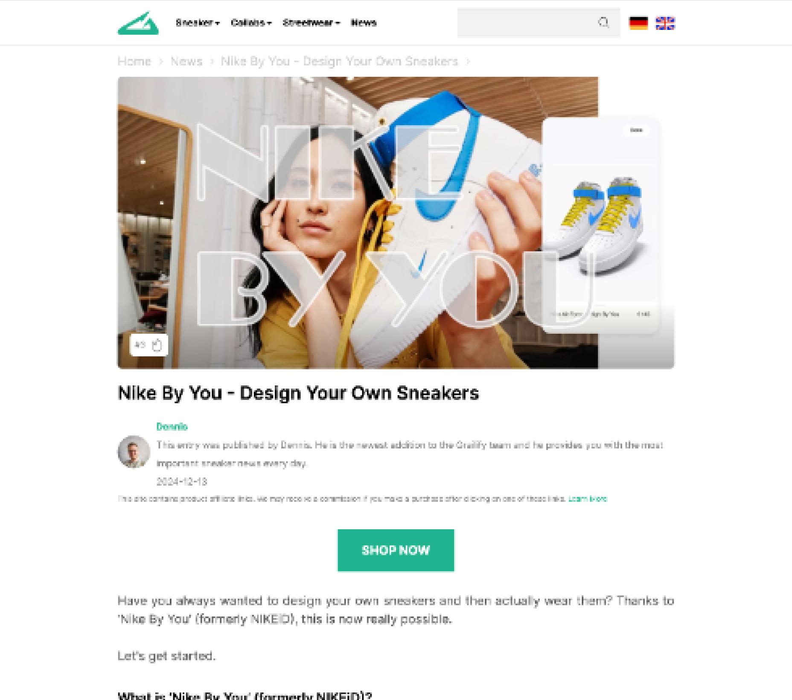This screenshot has width=792, height=700.
Task: Expand the Collabs dropdown menu
Action: 251,23
